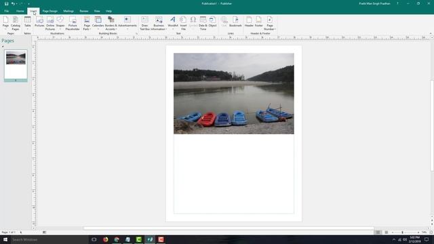Viewport: 434px width, 244px height.
Task: Open Chrome from the taskbar
Action: click(117, 239)
